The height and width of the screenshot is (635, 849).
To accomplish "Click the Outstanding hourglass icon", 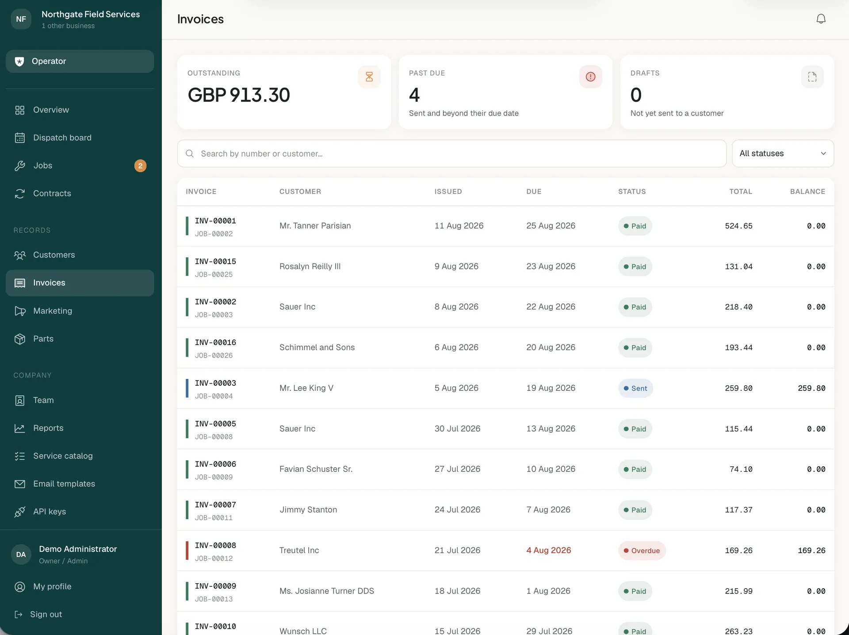I will point(369,77).
